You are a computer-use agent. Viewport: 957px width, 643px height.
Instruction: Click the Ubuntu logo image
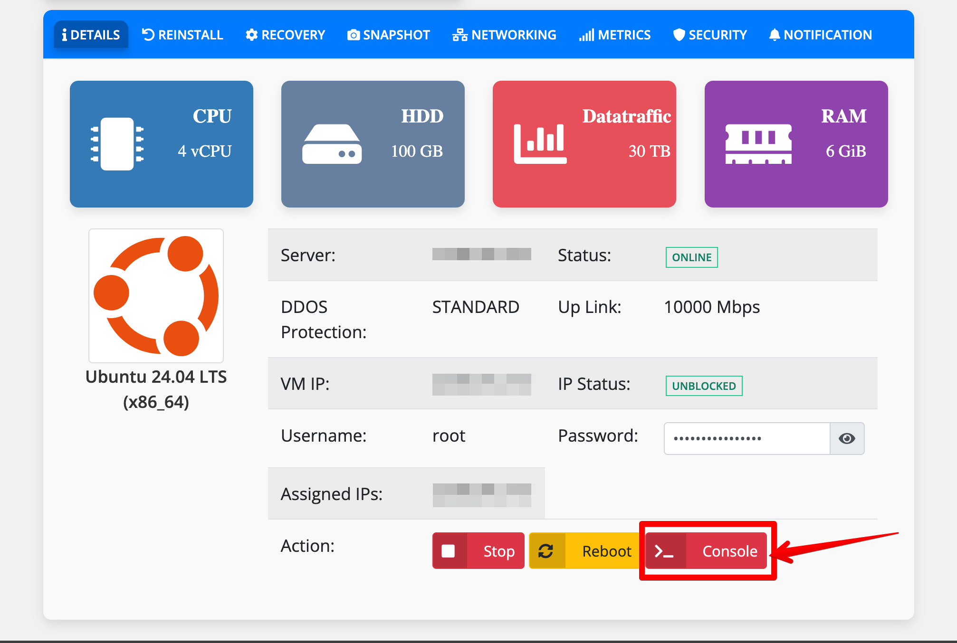156,296
